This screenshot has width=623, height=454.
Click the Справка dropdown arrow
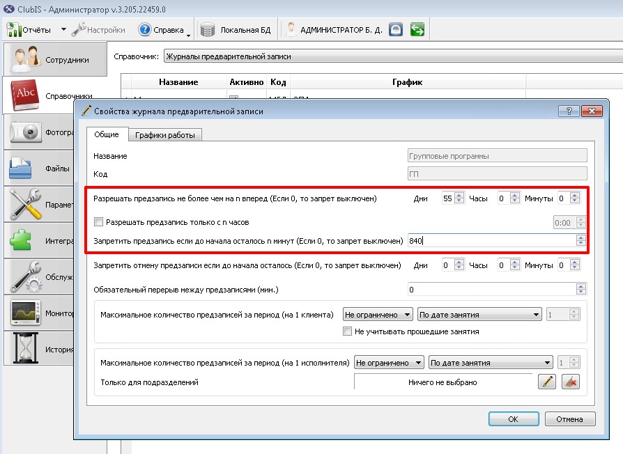point(188,36)
